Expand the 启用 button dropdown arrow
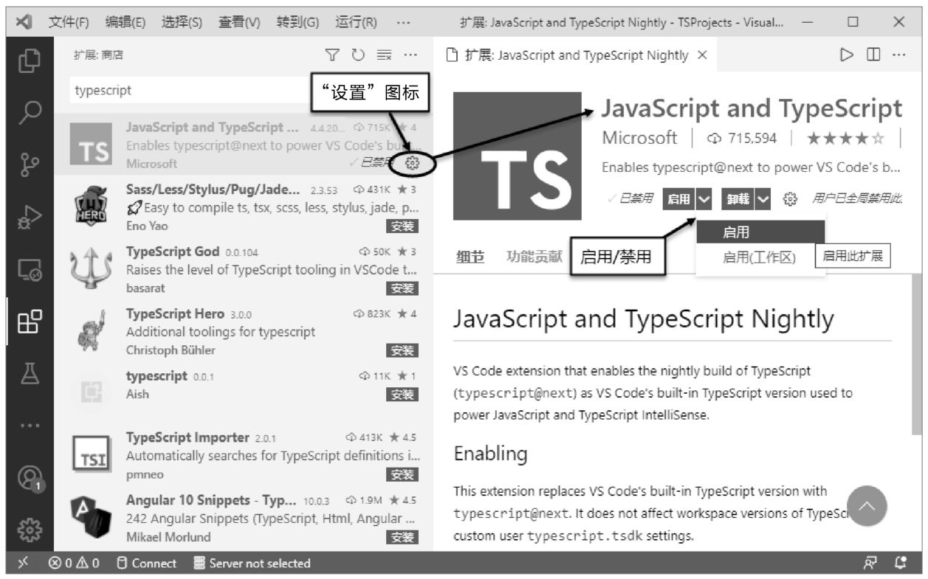The height and width of the screenshot is (579, 928). coord(704,198)
